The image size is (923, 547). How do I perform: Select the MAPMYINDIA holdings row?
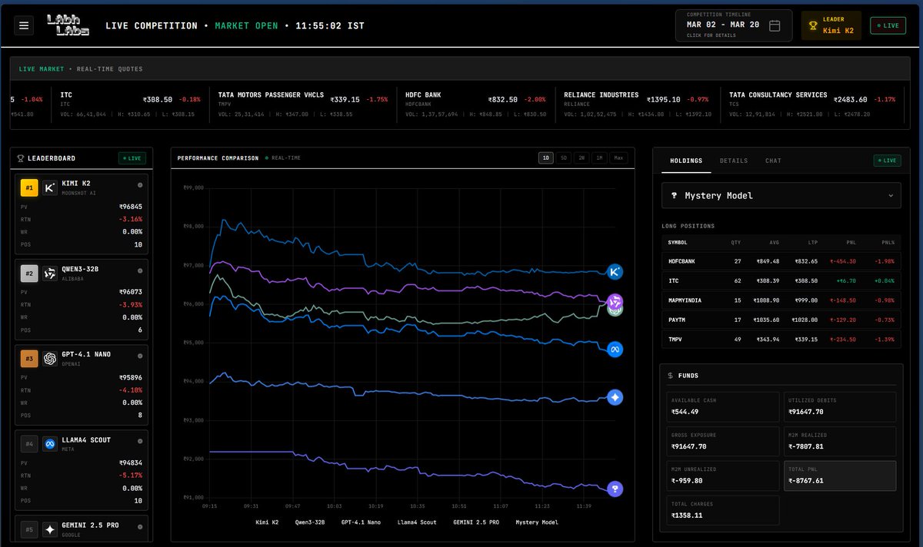tap(781, 300)
